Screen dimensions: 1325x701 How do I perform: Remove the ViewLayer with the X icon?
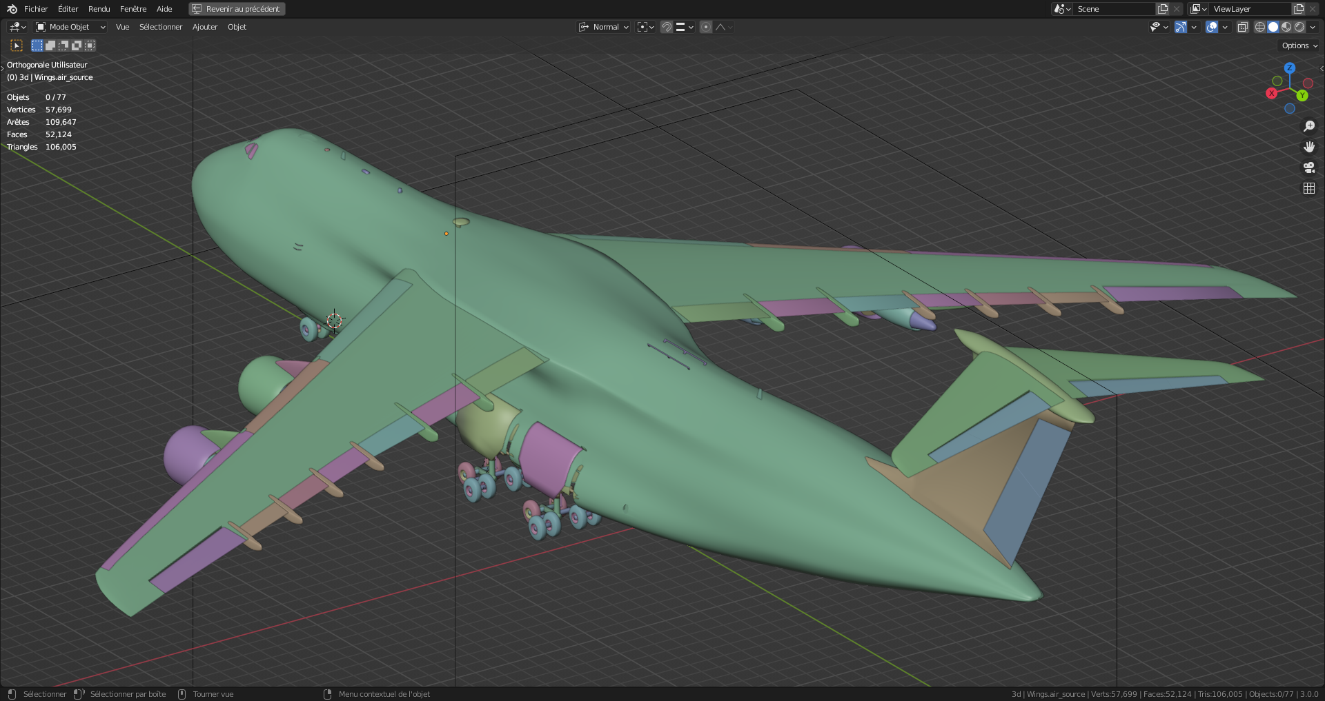click(1313, 9)
